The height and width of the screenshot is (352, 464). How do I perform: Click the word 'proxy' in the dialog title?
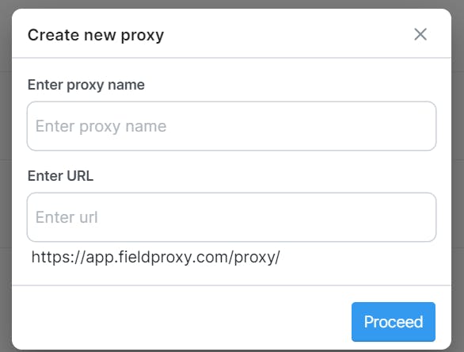(143, 36)
